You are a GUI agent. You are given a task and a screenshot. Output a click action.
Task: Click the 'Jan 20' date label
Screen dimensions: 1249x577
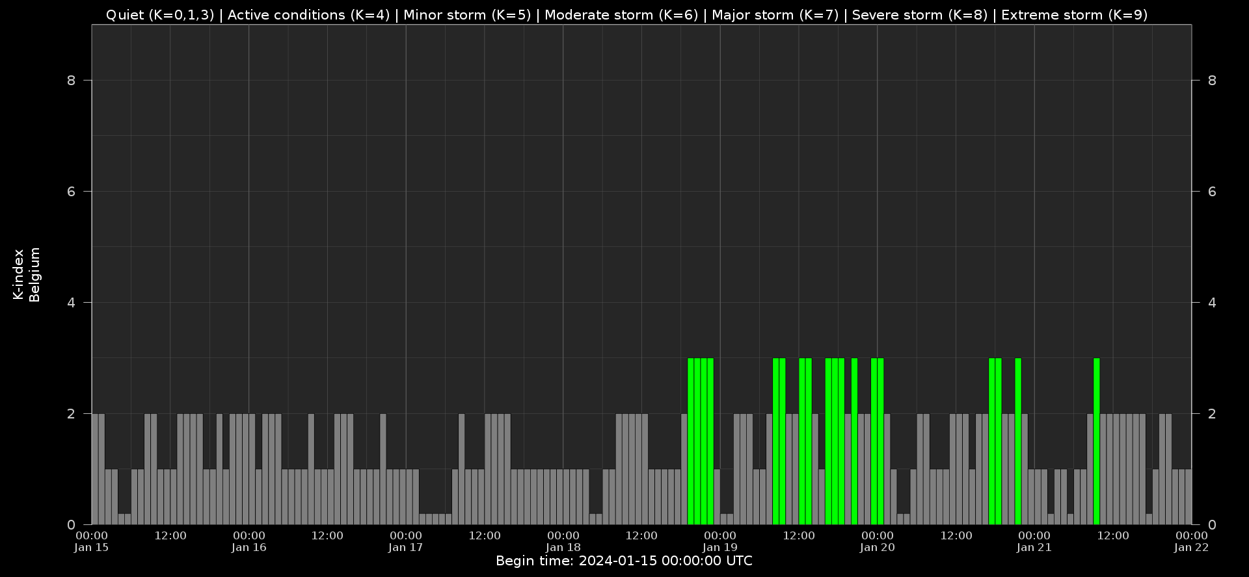[x=878, y=547]
